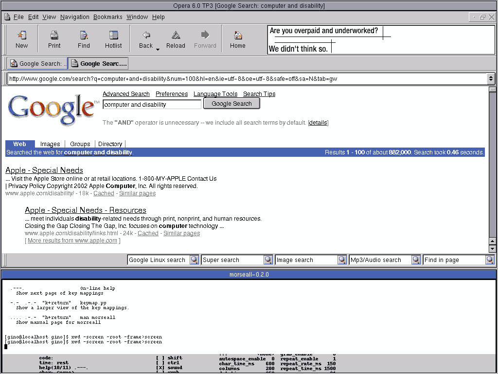Open the Find tool in toolbar
The height and width of the screenshot is (374, 498).
(x=84, y=36)
